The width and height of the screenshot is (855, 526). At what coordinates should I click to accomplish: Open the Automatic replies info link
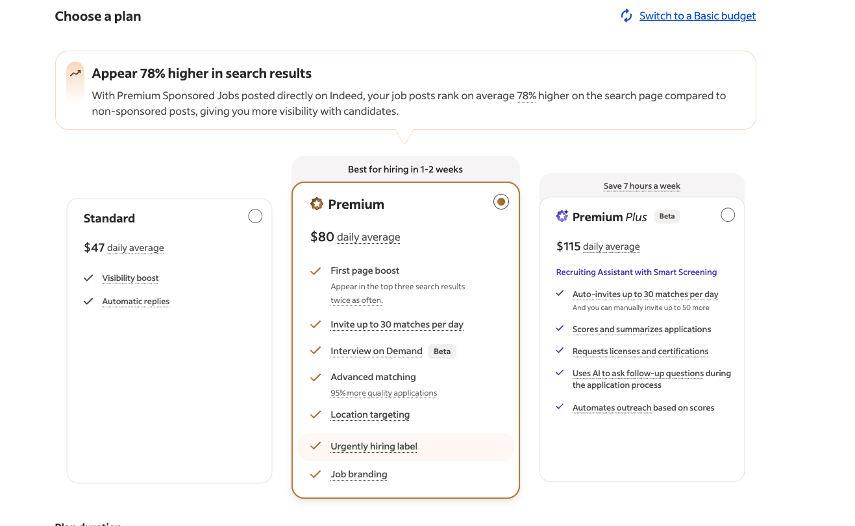pyautogui.click(x=136, y=302)
